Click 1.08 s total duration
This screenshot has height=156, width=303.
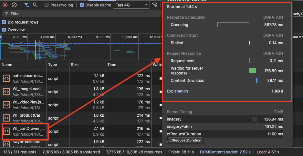coord(277,91)
